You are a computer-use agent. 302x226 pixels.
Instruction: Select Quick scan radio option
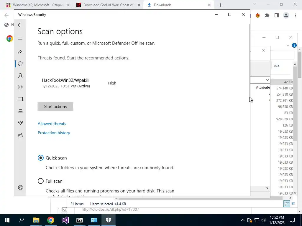[x=41, y=158]
